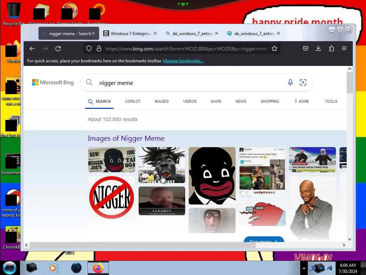Viewport: 366px width, 275px height.
Task: Open the IMAGES tab on Bing
Action: click(x=162, y=101)
